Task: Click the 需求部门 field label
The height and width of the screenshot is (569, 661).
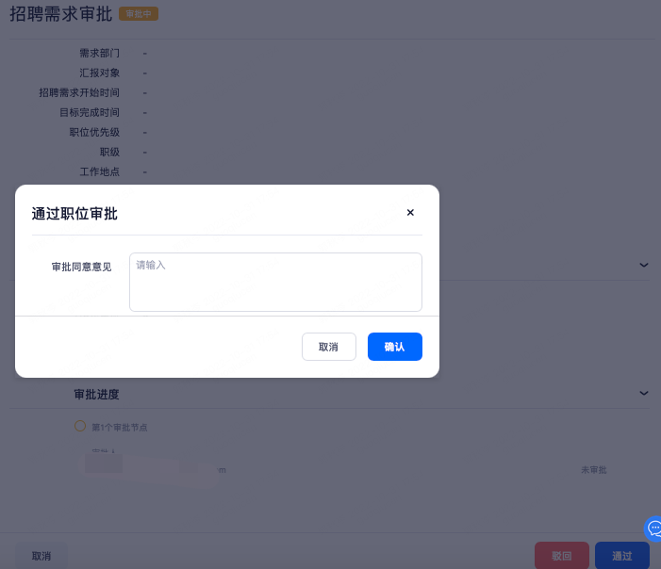Action: pos(99,53)
